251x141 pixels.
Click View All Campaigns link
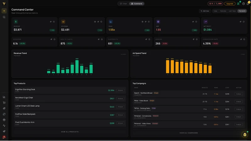[189, 133]
